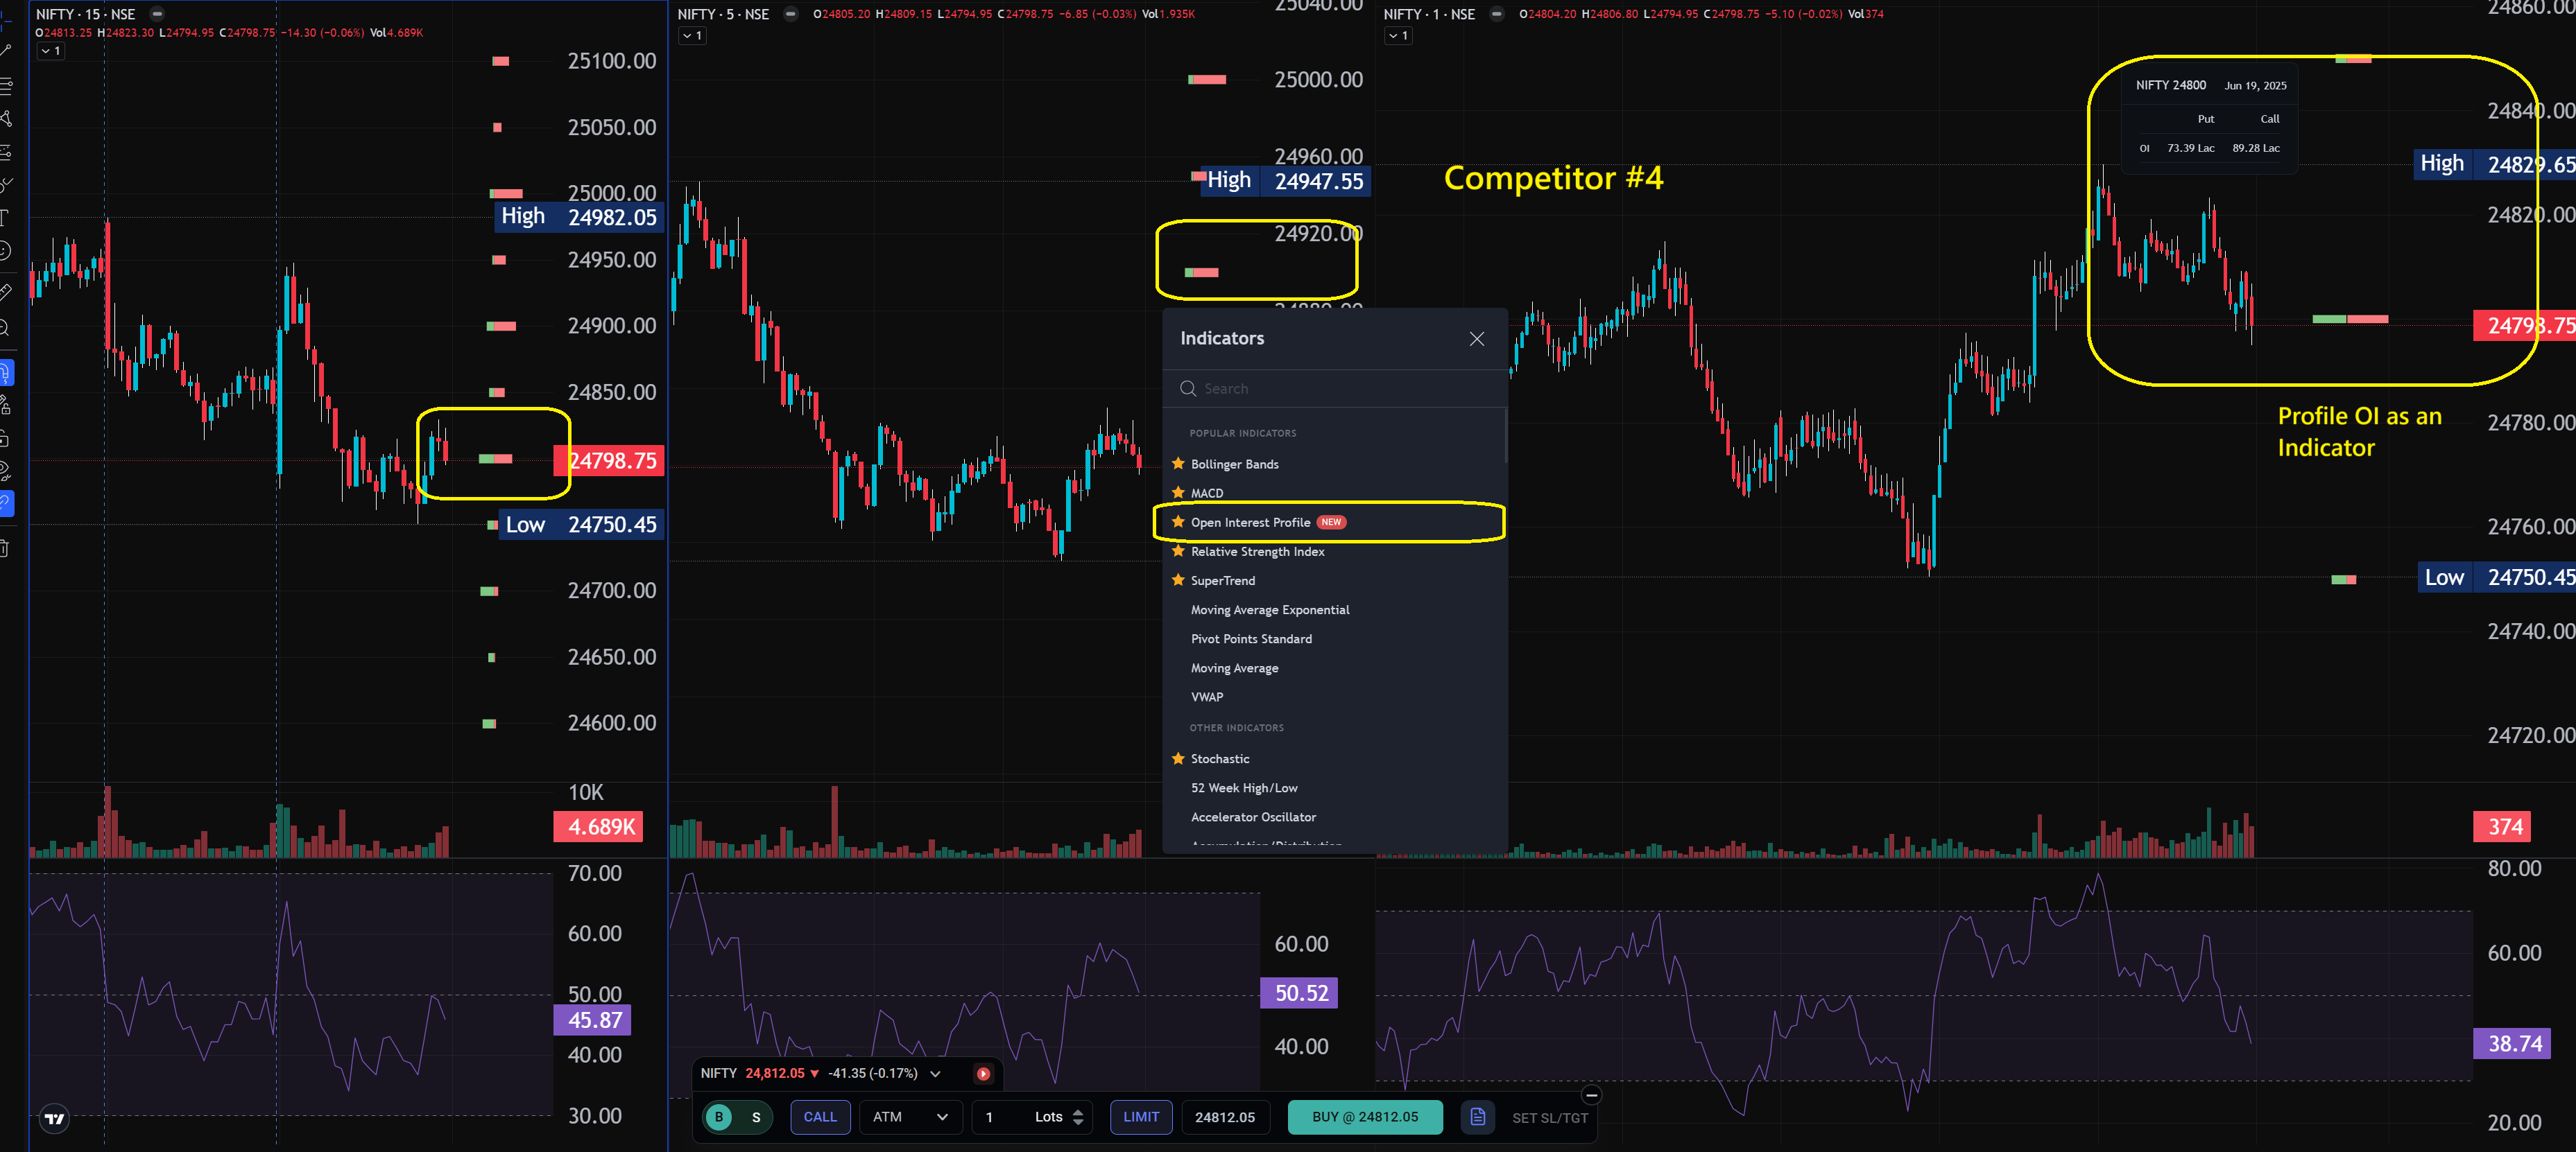The width and height of the screenshot is (2576, 1152).
Task: Unfavorite Stochastic star
Action: (x=1178, y=758)
